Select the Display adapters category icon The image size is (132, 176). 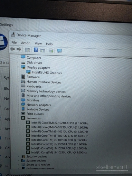pos(23,67)
